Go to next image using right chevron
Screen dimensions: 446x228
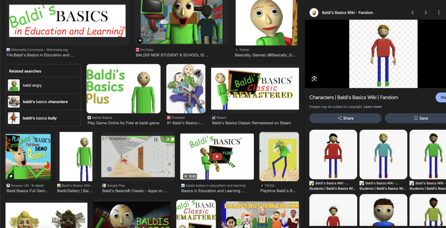point(426,13)
